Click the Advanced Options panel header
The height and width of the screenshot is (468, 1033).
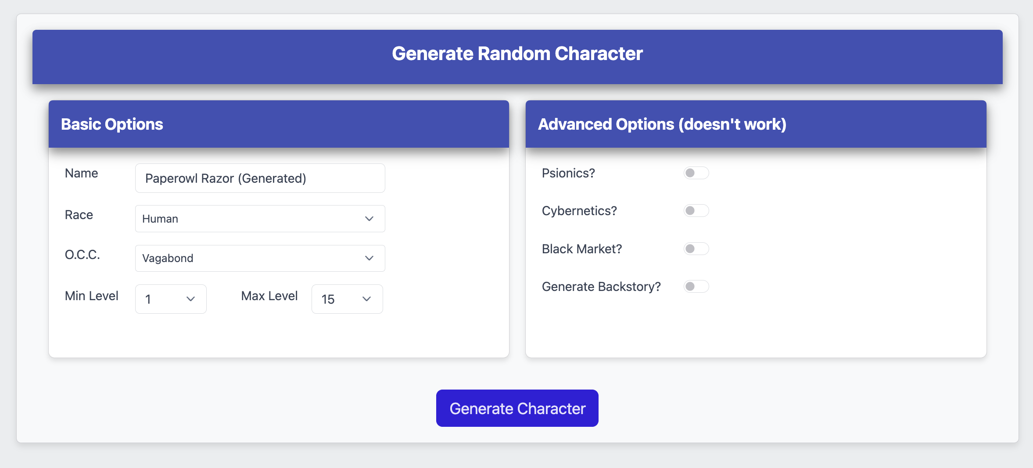pyautogui.click(x=662, y=124)
